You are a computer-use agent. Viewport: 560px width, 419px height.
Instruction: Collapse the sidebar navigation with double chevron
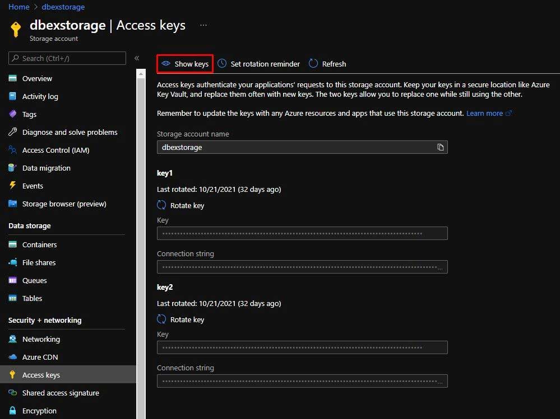137,58
